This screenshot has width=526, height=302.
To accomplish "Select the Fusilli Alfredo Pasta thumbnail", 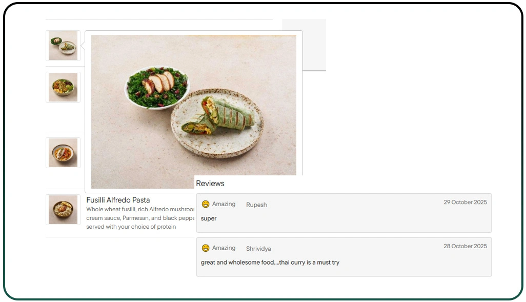I will [x=63, y=209].
